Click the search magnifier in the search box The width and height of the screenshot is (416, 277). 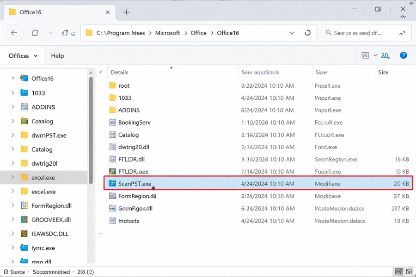330,33
